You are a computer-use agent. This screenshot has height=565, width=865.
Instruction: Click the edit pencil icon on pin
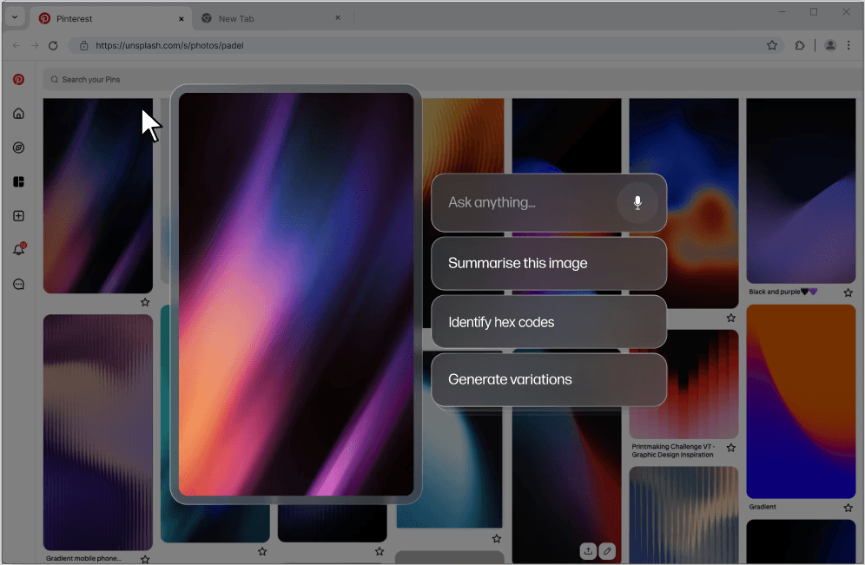pos(607,550)
